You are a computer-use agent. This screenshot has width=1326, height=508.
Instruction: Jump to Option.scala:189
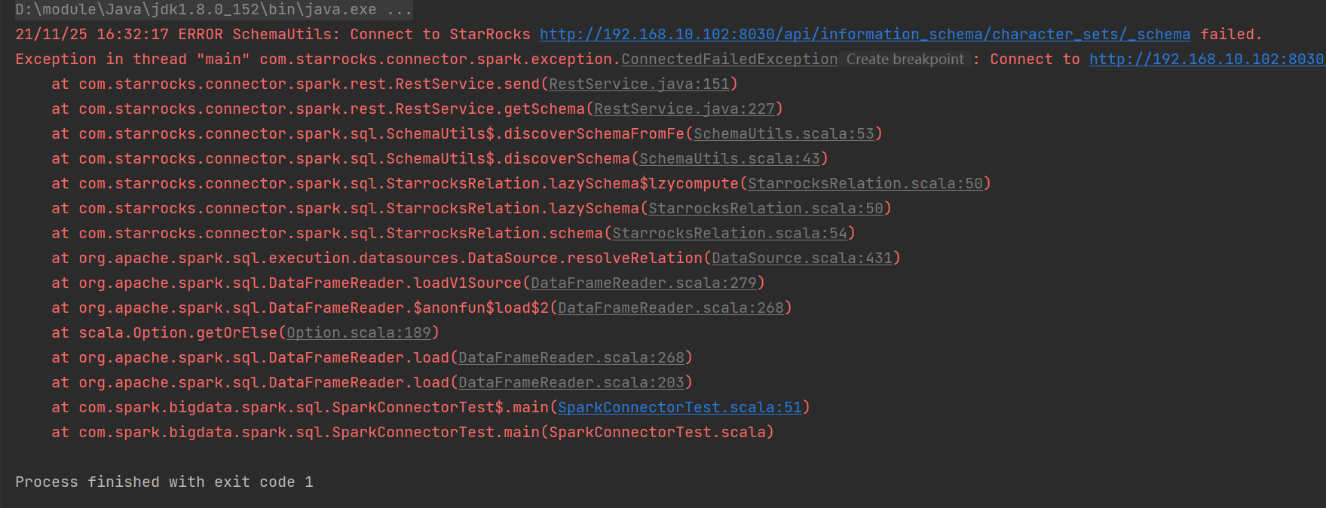point(358,332)
